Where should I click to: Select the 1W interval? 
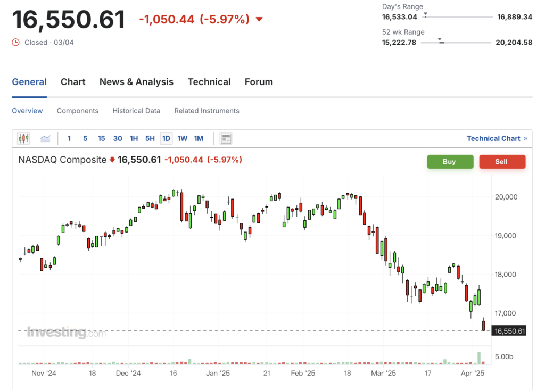[183, 139]
